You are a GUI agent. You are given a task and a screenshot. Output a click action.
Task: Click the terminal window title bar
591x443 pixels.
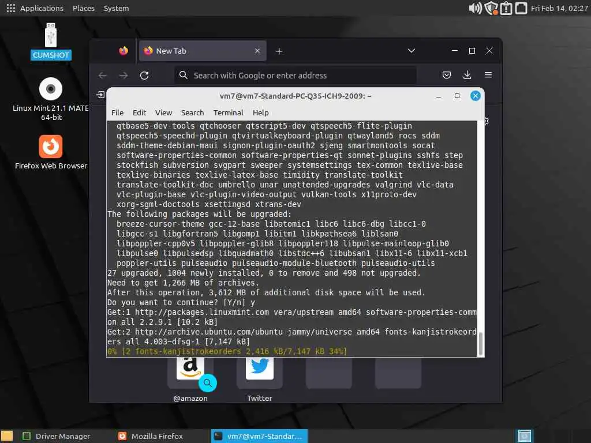tap(295, 96)
